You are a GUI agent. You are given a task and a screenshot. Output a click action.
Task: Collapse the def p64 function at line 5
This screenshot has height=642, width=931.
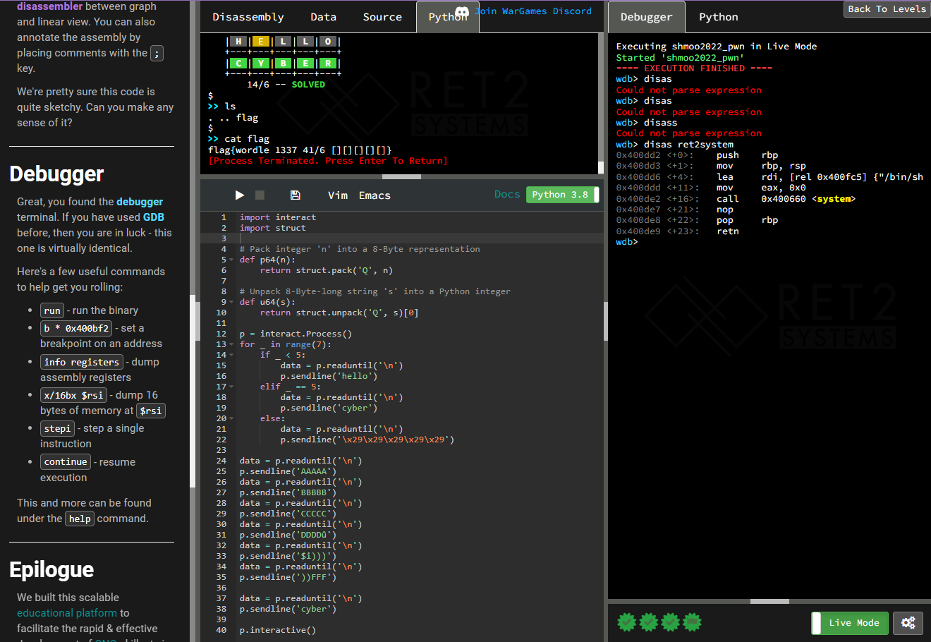(x=231, y=260)
